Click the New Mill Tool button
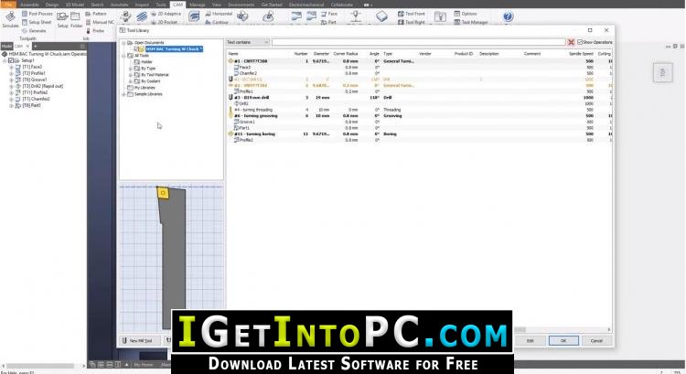Image resolution: width=686 pixels, height=374 pixels. coord(137,340)
